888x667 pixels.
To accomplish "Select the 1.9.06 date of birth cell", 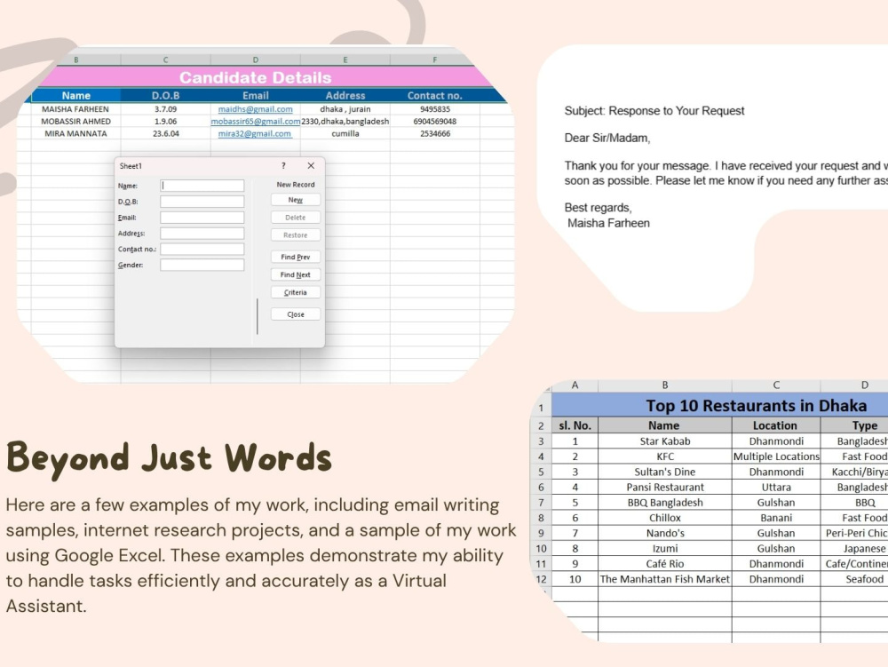I will (x=165, y=121).
